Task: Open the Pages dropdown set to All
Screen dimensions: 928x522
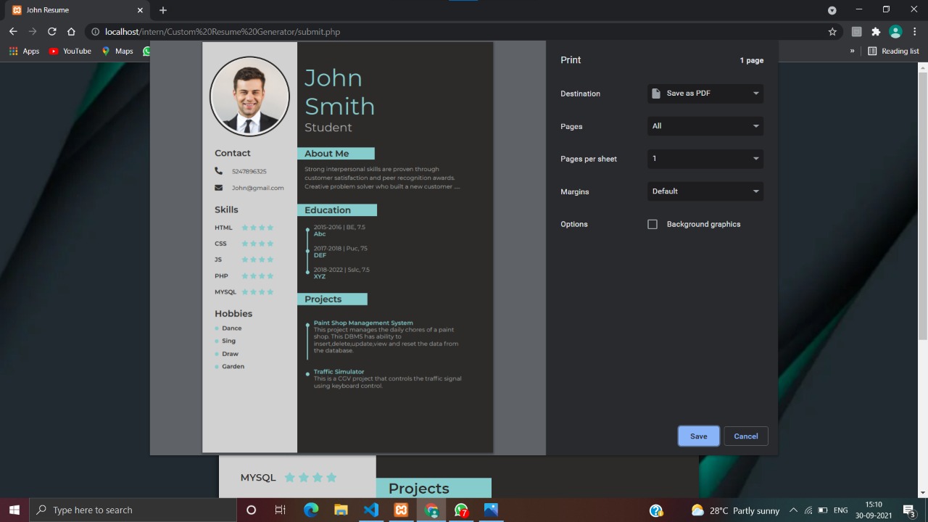Action: pyautogui.click(x=705, y=126)
